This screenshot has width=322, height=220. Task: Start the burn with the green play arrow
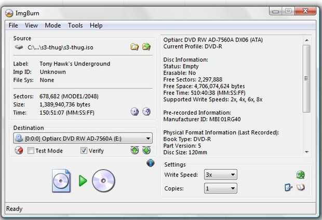pyautogui.click(x=83, y=181)
